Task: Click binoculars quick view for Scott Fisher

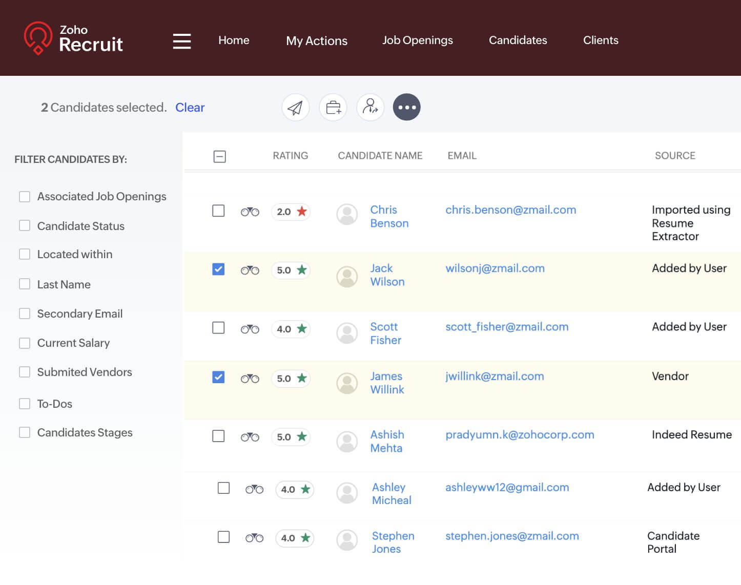Action: (250, 329)
